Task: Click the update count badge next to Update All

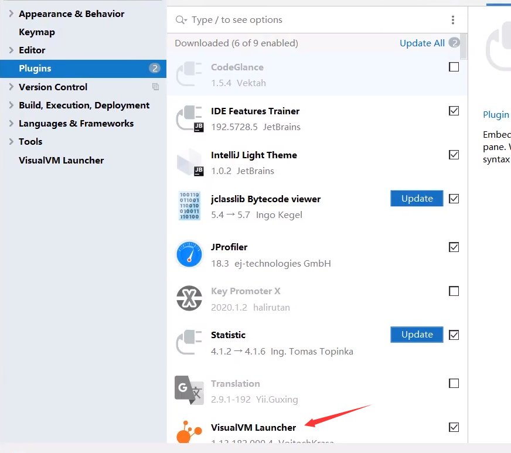Action: (454, 43)
